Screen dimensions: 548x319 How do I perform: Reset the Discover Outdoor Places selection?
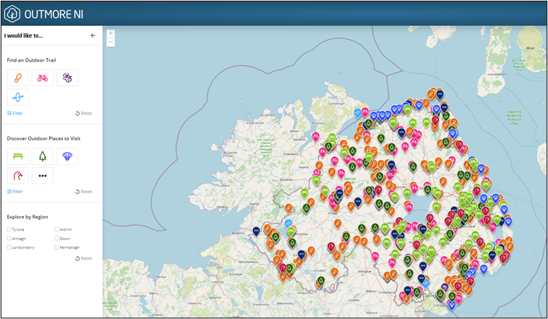click(x=83, y=192)
